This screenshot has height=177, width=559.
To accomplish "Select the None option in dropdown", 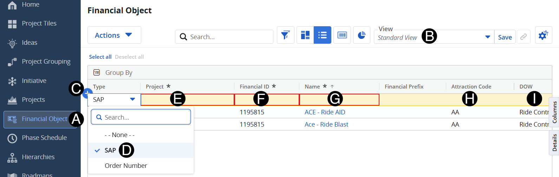I will pos(119,135).
